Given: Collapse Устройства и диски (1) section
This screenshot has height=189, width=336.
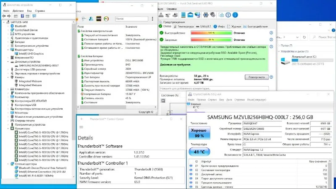Looking at the screenshot, I should point(279,51).
